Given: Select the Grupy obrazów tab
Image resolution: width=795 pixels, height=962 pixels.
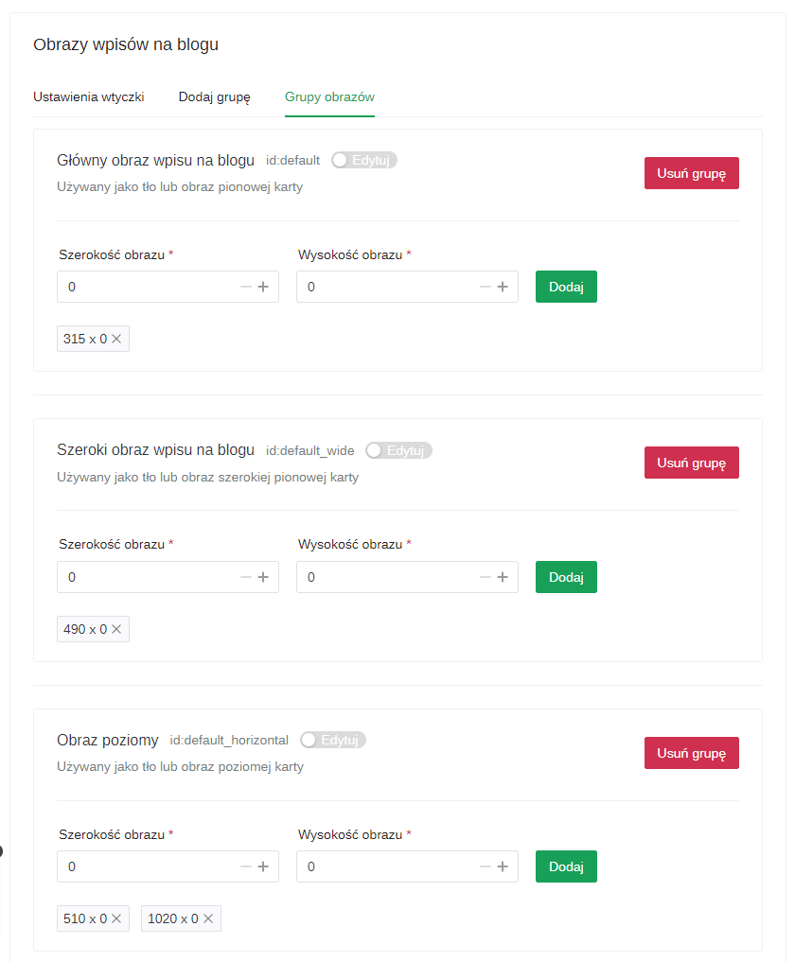Looking at the screenshot, I should click(x=329, y=97).
